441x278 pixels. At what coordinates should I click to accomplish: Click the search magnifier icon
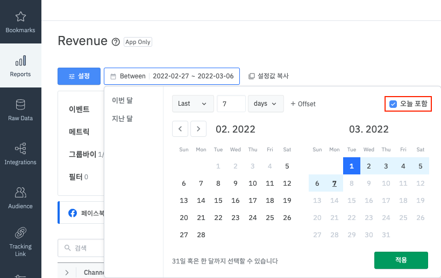pyautogui.click(x=68, y=248)
